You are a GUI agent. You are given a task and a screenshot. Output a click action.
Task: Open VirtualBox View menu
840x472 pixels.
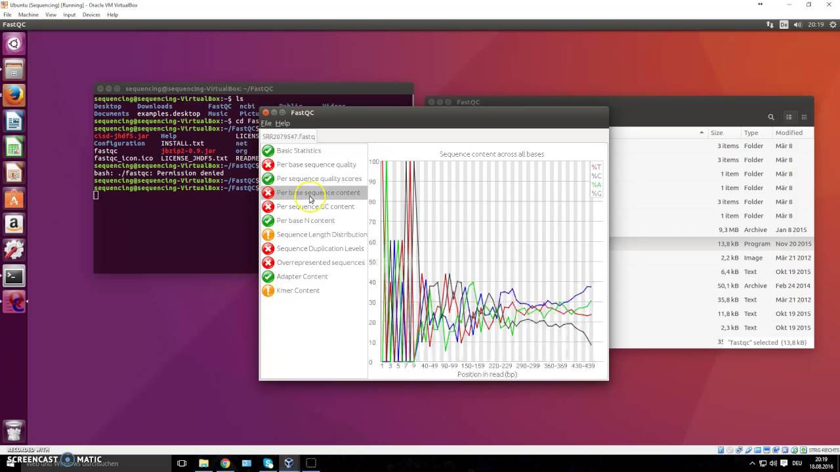(x=51, y=14)
